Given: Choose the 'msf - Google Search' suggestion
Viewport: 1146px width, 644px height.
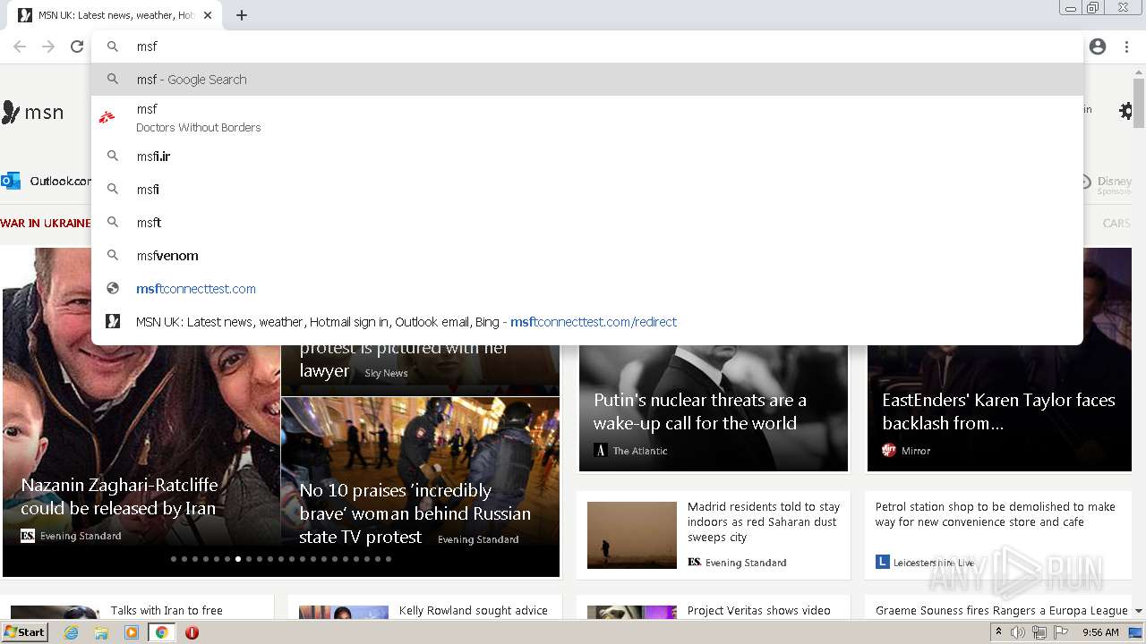Looking at the screenshot, I should [x=586, y=80].
